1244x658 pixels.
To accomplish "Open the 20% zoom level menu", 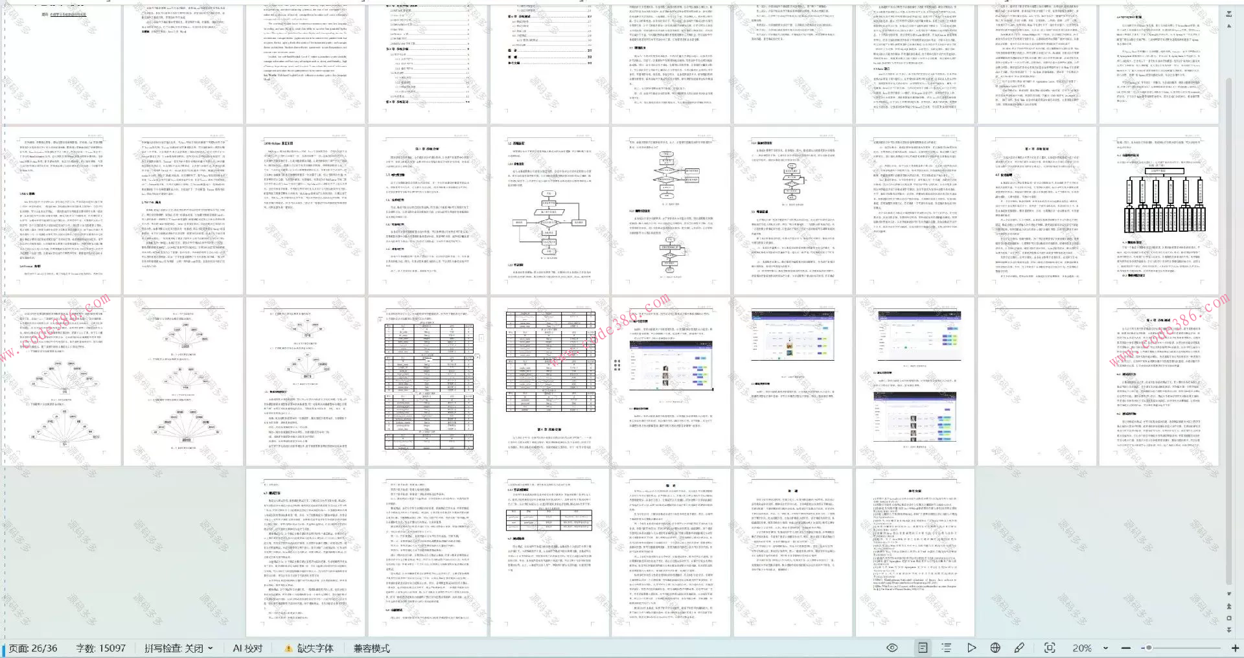I will (x=1081, y=648).
